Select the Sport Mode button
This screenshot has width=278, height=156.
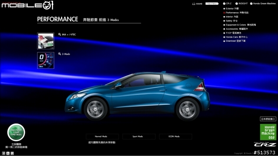(x=139, y=136)
